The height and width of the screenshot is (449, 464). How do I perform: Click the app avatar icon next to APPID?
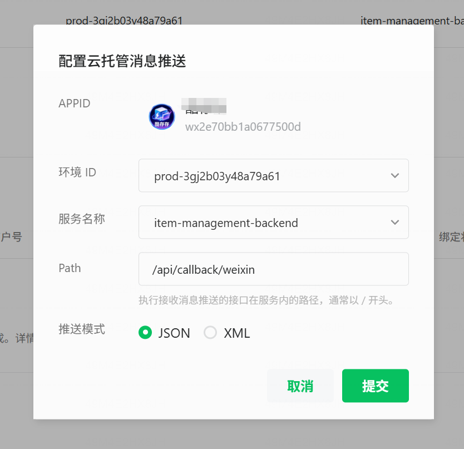[161, 117]
